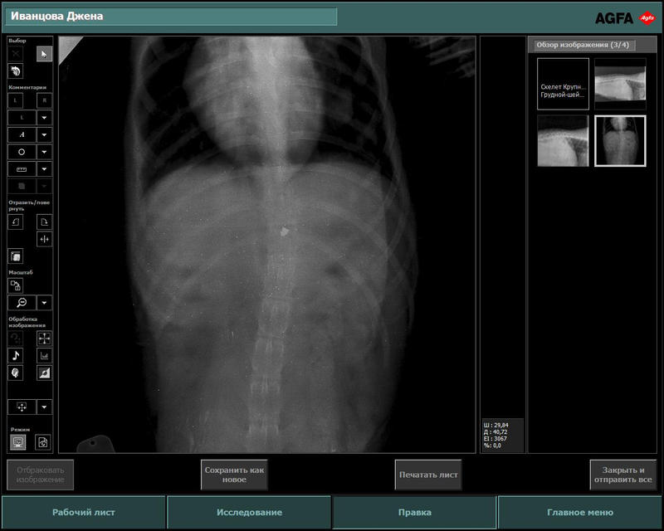
Task: Select the top-right lateral X-ray thumbnail
Action: tap(620, 84)
